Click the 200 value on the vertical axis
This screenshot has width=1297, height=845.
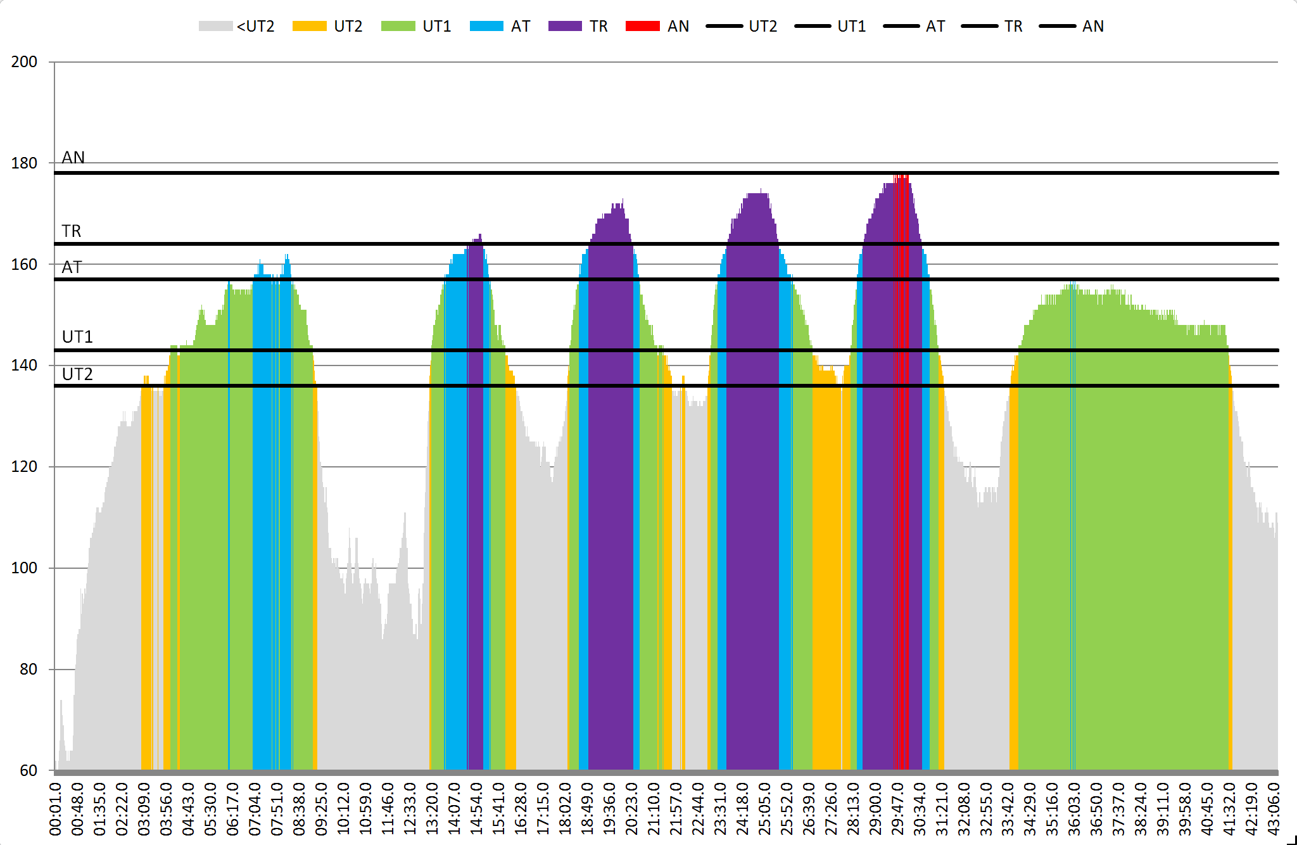click(x=24, y=62)
